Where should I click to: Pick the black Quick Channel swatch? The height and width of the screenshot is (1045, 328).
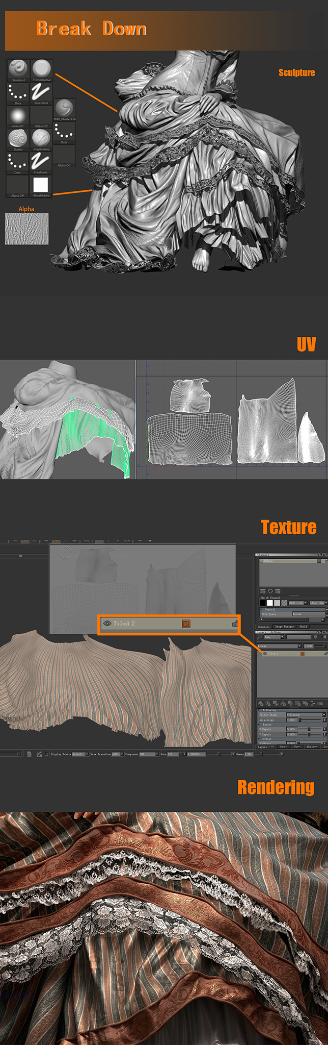tap(262, 603)
